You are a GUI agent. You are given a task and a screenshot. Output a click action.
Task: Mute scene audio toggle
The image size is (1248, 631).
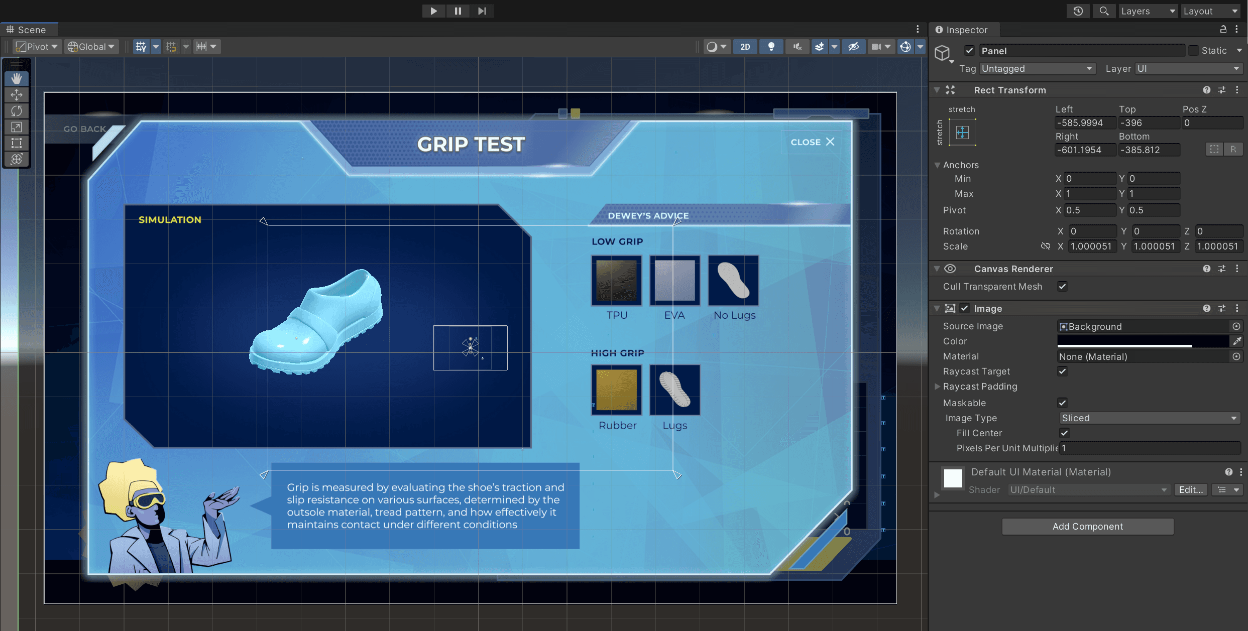pyautogui.click(x=797, y=47)
